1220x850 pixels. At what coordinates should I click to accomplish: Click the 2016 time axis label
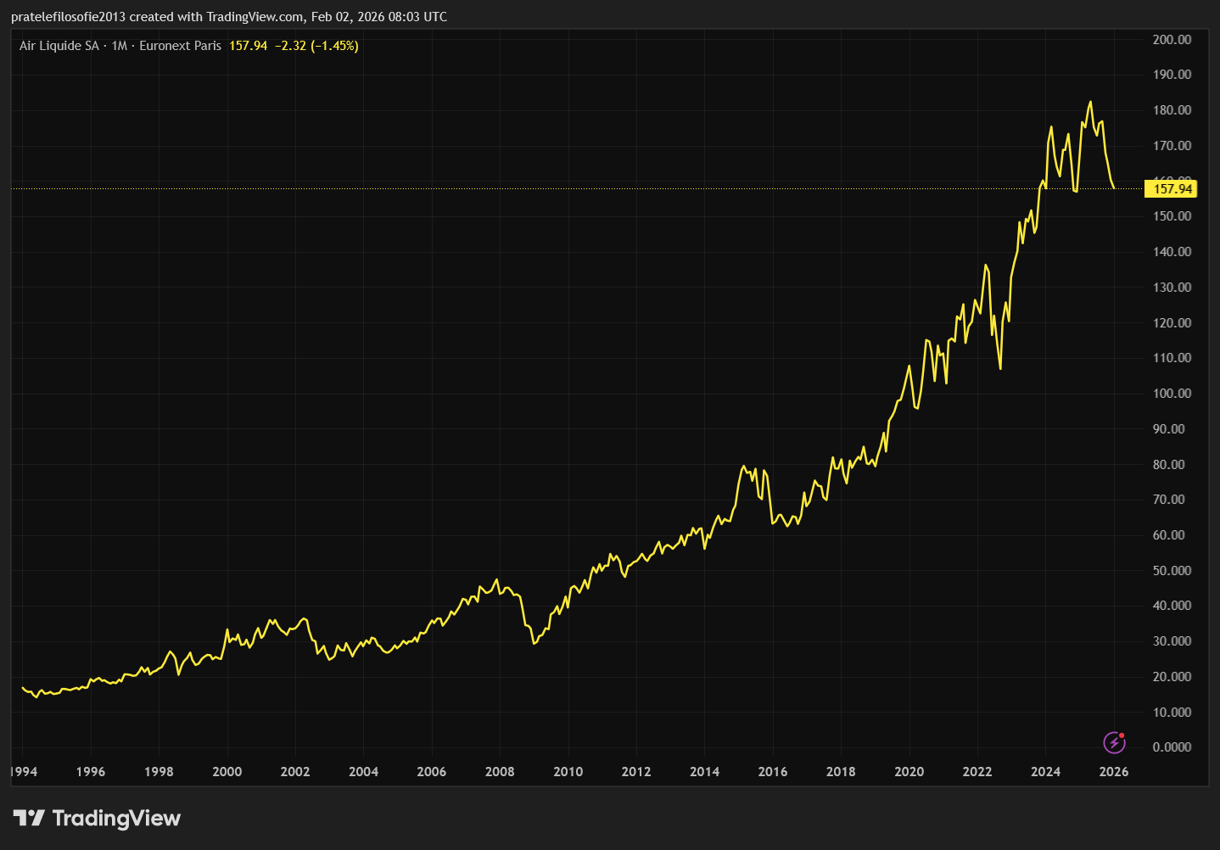[773, 772]
